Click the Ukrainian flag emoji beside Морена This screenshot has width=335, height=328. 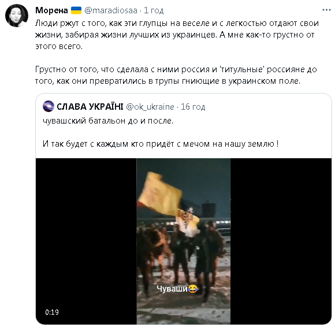(76, 10)
